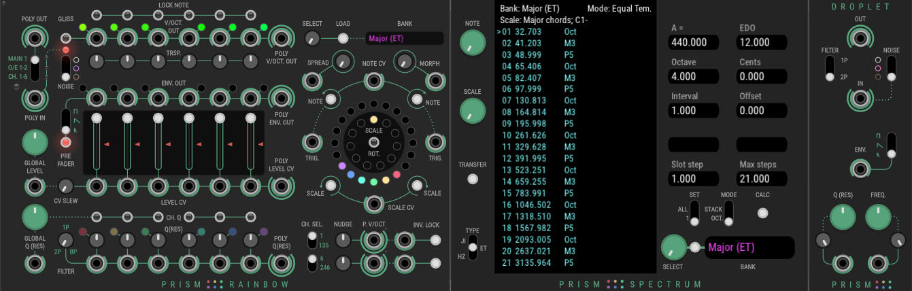Click the Droplet FREQ. knob

coord(878,218)
